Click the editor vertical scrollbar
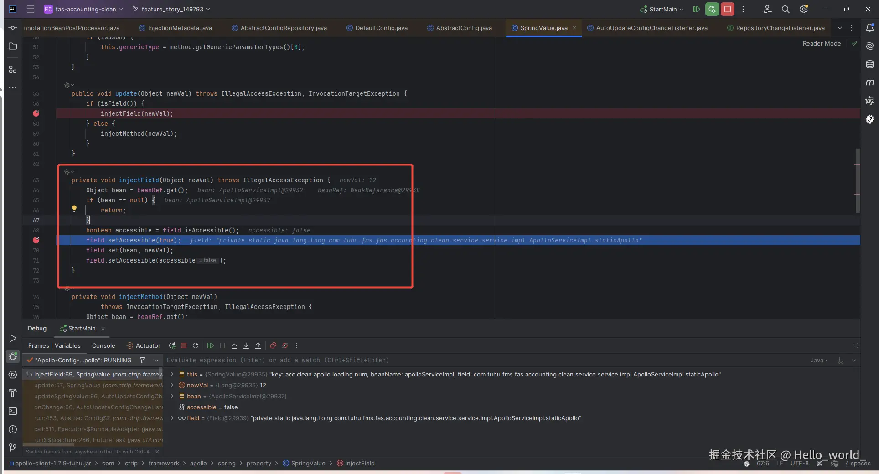The height and width of the screenshot is (474, 879). click(x=858, y=180)
